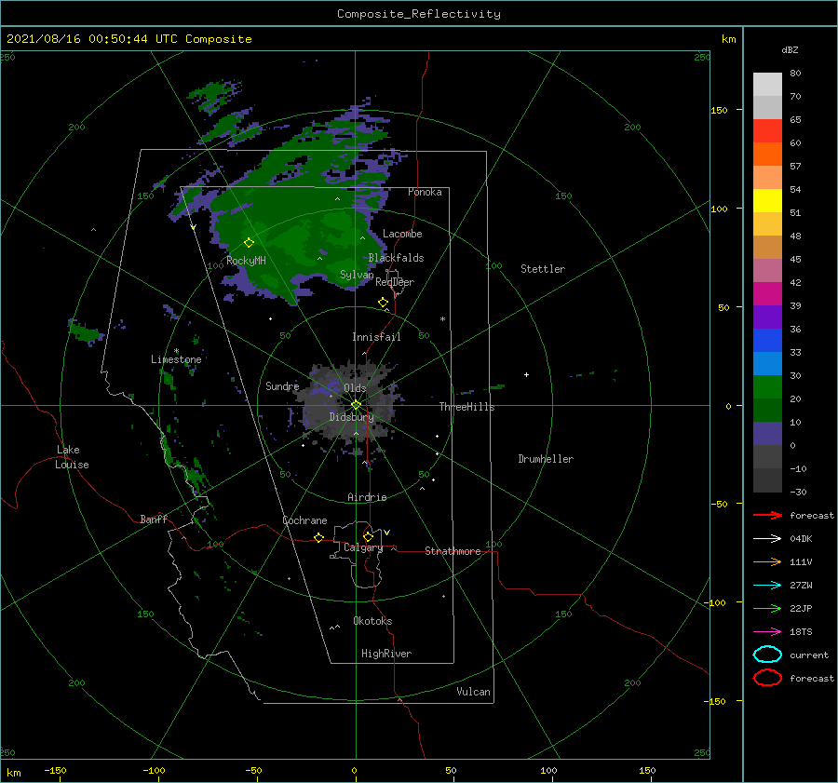Click the red forecast arrow legend icon

tap(767, 515)
